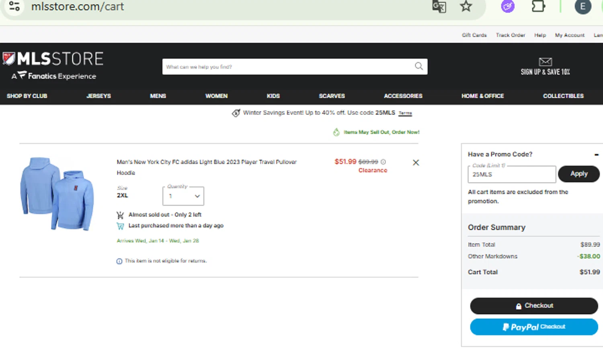Viewport: 603px width, 351px height.
Task: Click the price info icon next to $89.99
Action: (x=383, y=162)
